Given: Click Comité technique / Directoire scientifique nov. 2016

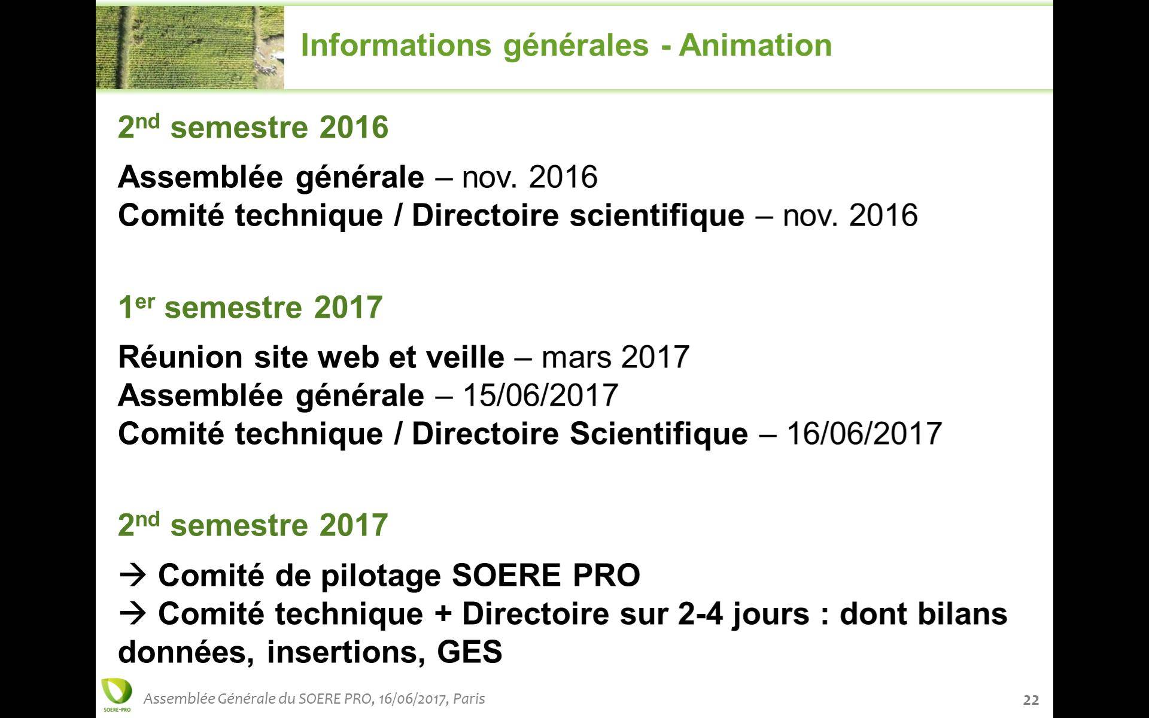Looking at the screenshot, I should coord(518,215).
